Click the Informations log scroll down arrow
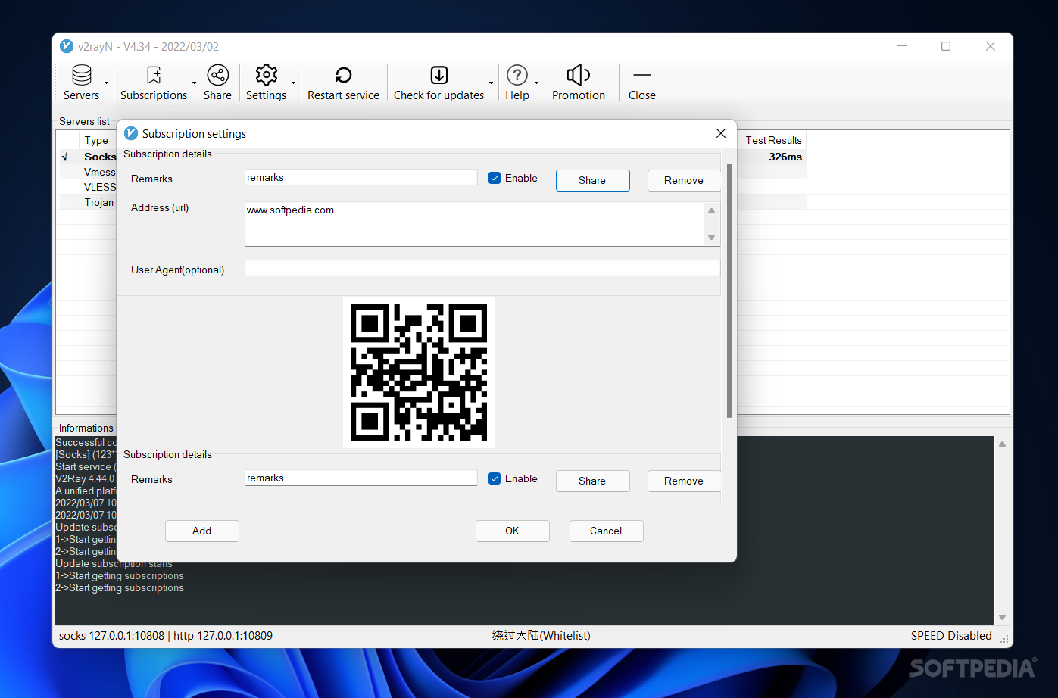This screenshot has height=698, width=1058. click(x=1002, y=617)
